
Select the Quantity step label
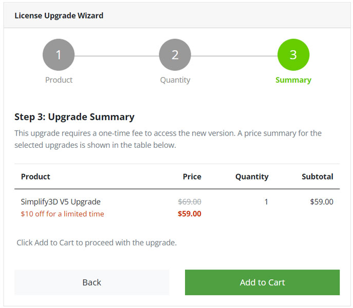(175, 80)
